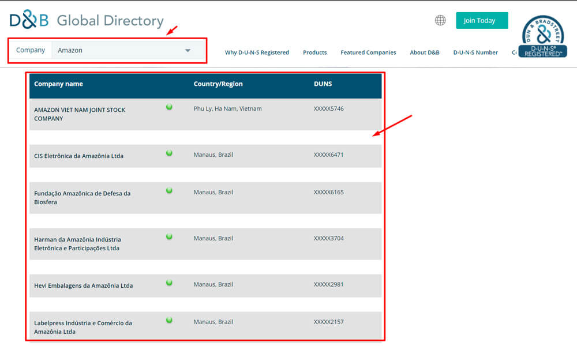The width and height of the screenshot is (577, 346).
Task: Open the globe language selector
Action: (440, 20)
